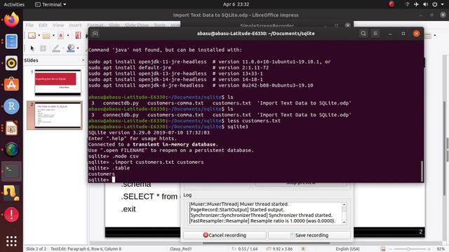Click the '.exit' line on the slide
The image size is (449, 252).
tap(128, 209)
